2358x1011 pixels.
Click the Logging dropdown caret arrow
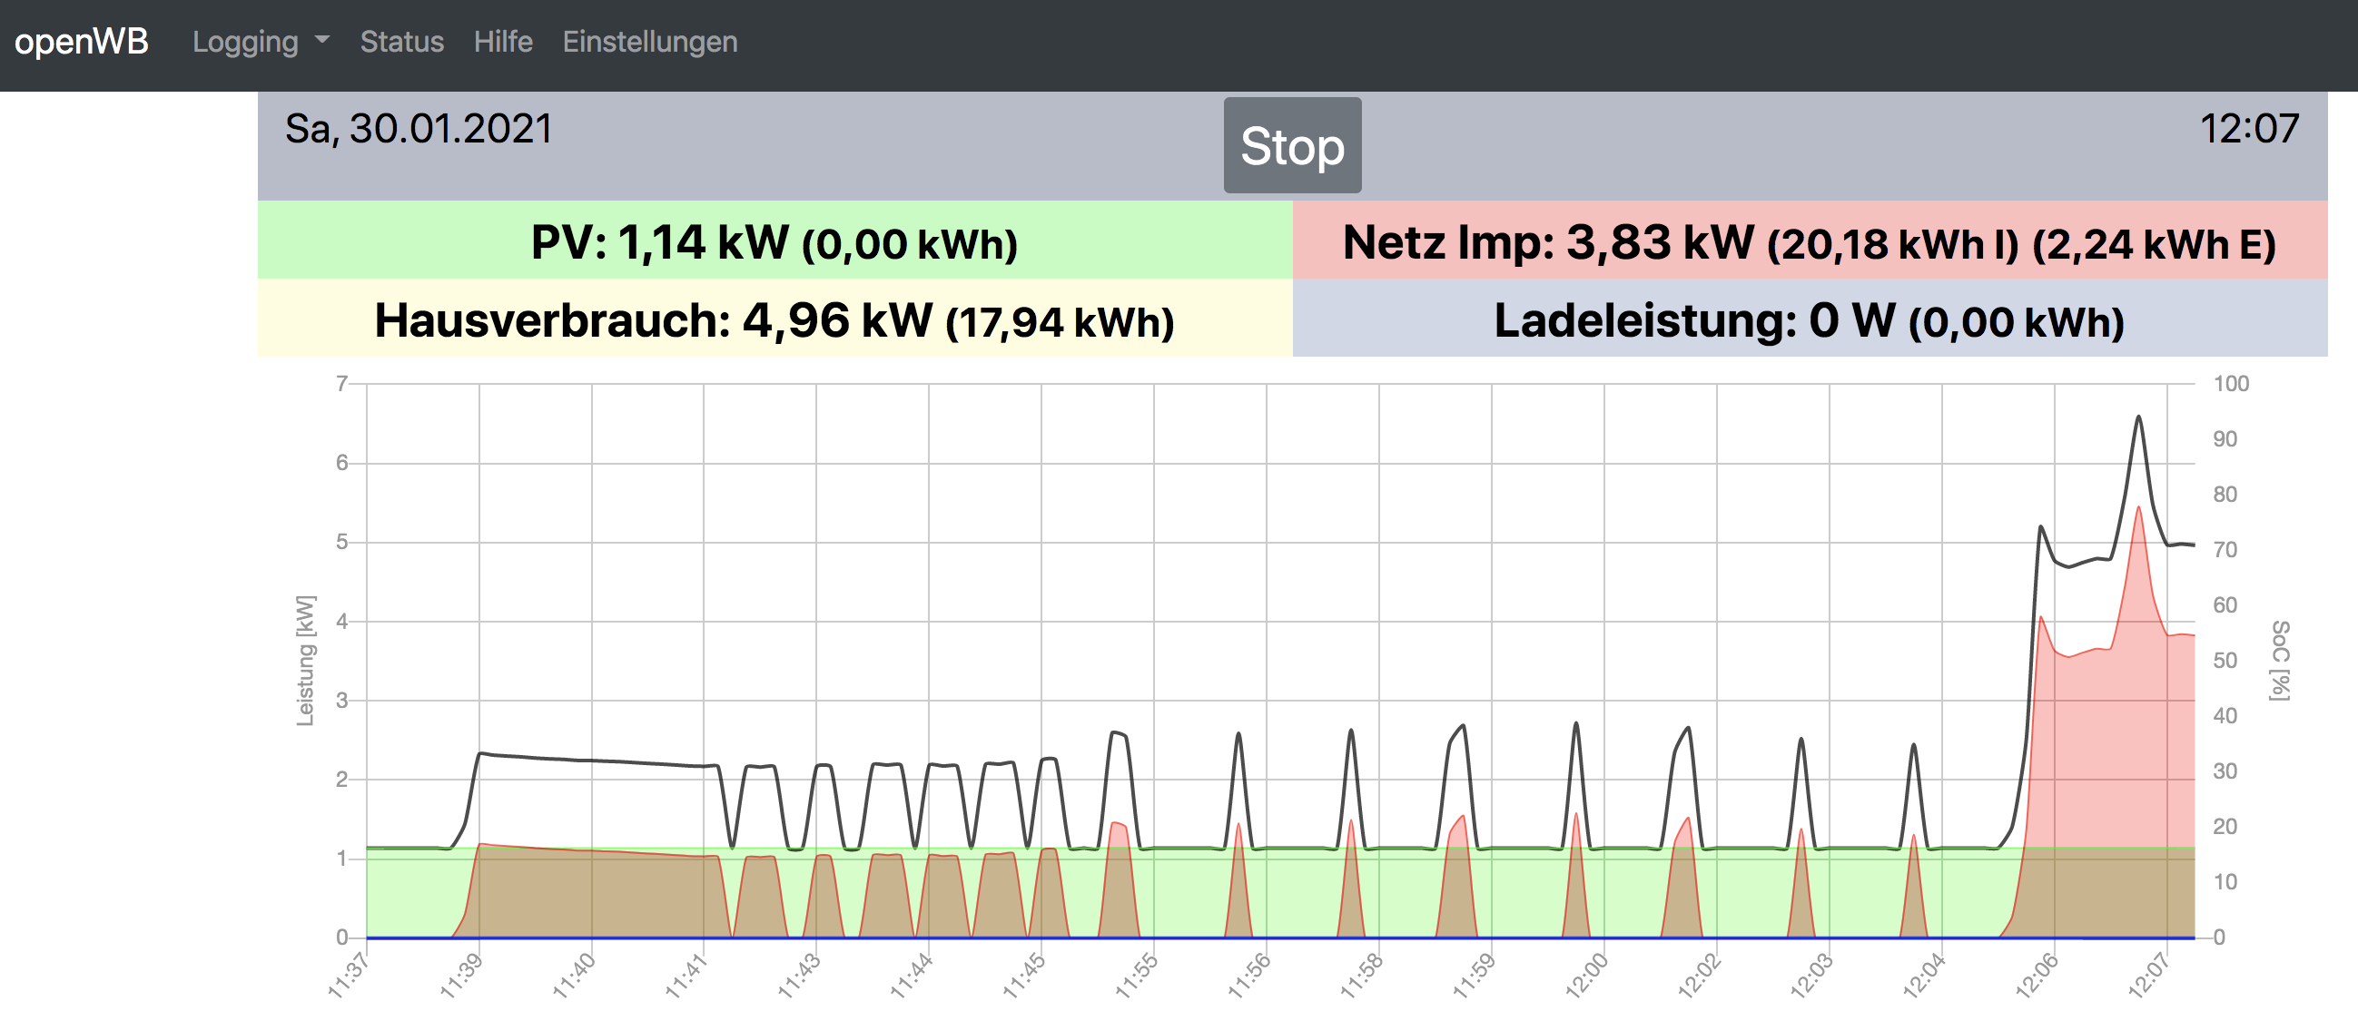pyautogui.click(x=321, y=41)
